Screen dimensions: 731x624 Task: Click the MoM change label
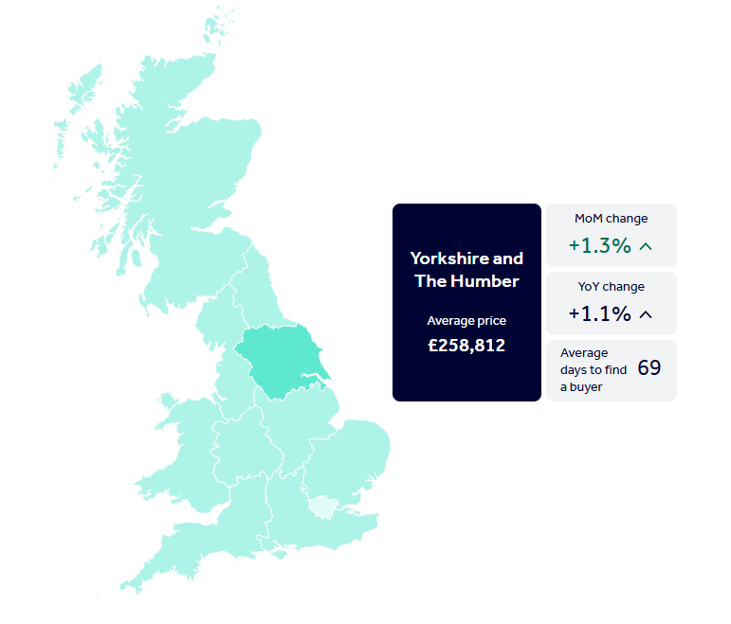tap(611, 219)
